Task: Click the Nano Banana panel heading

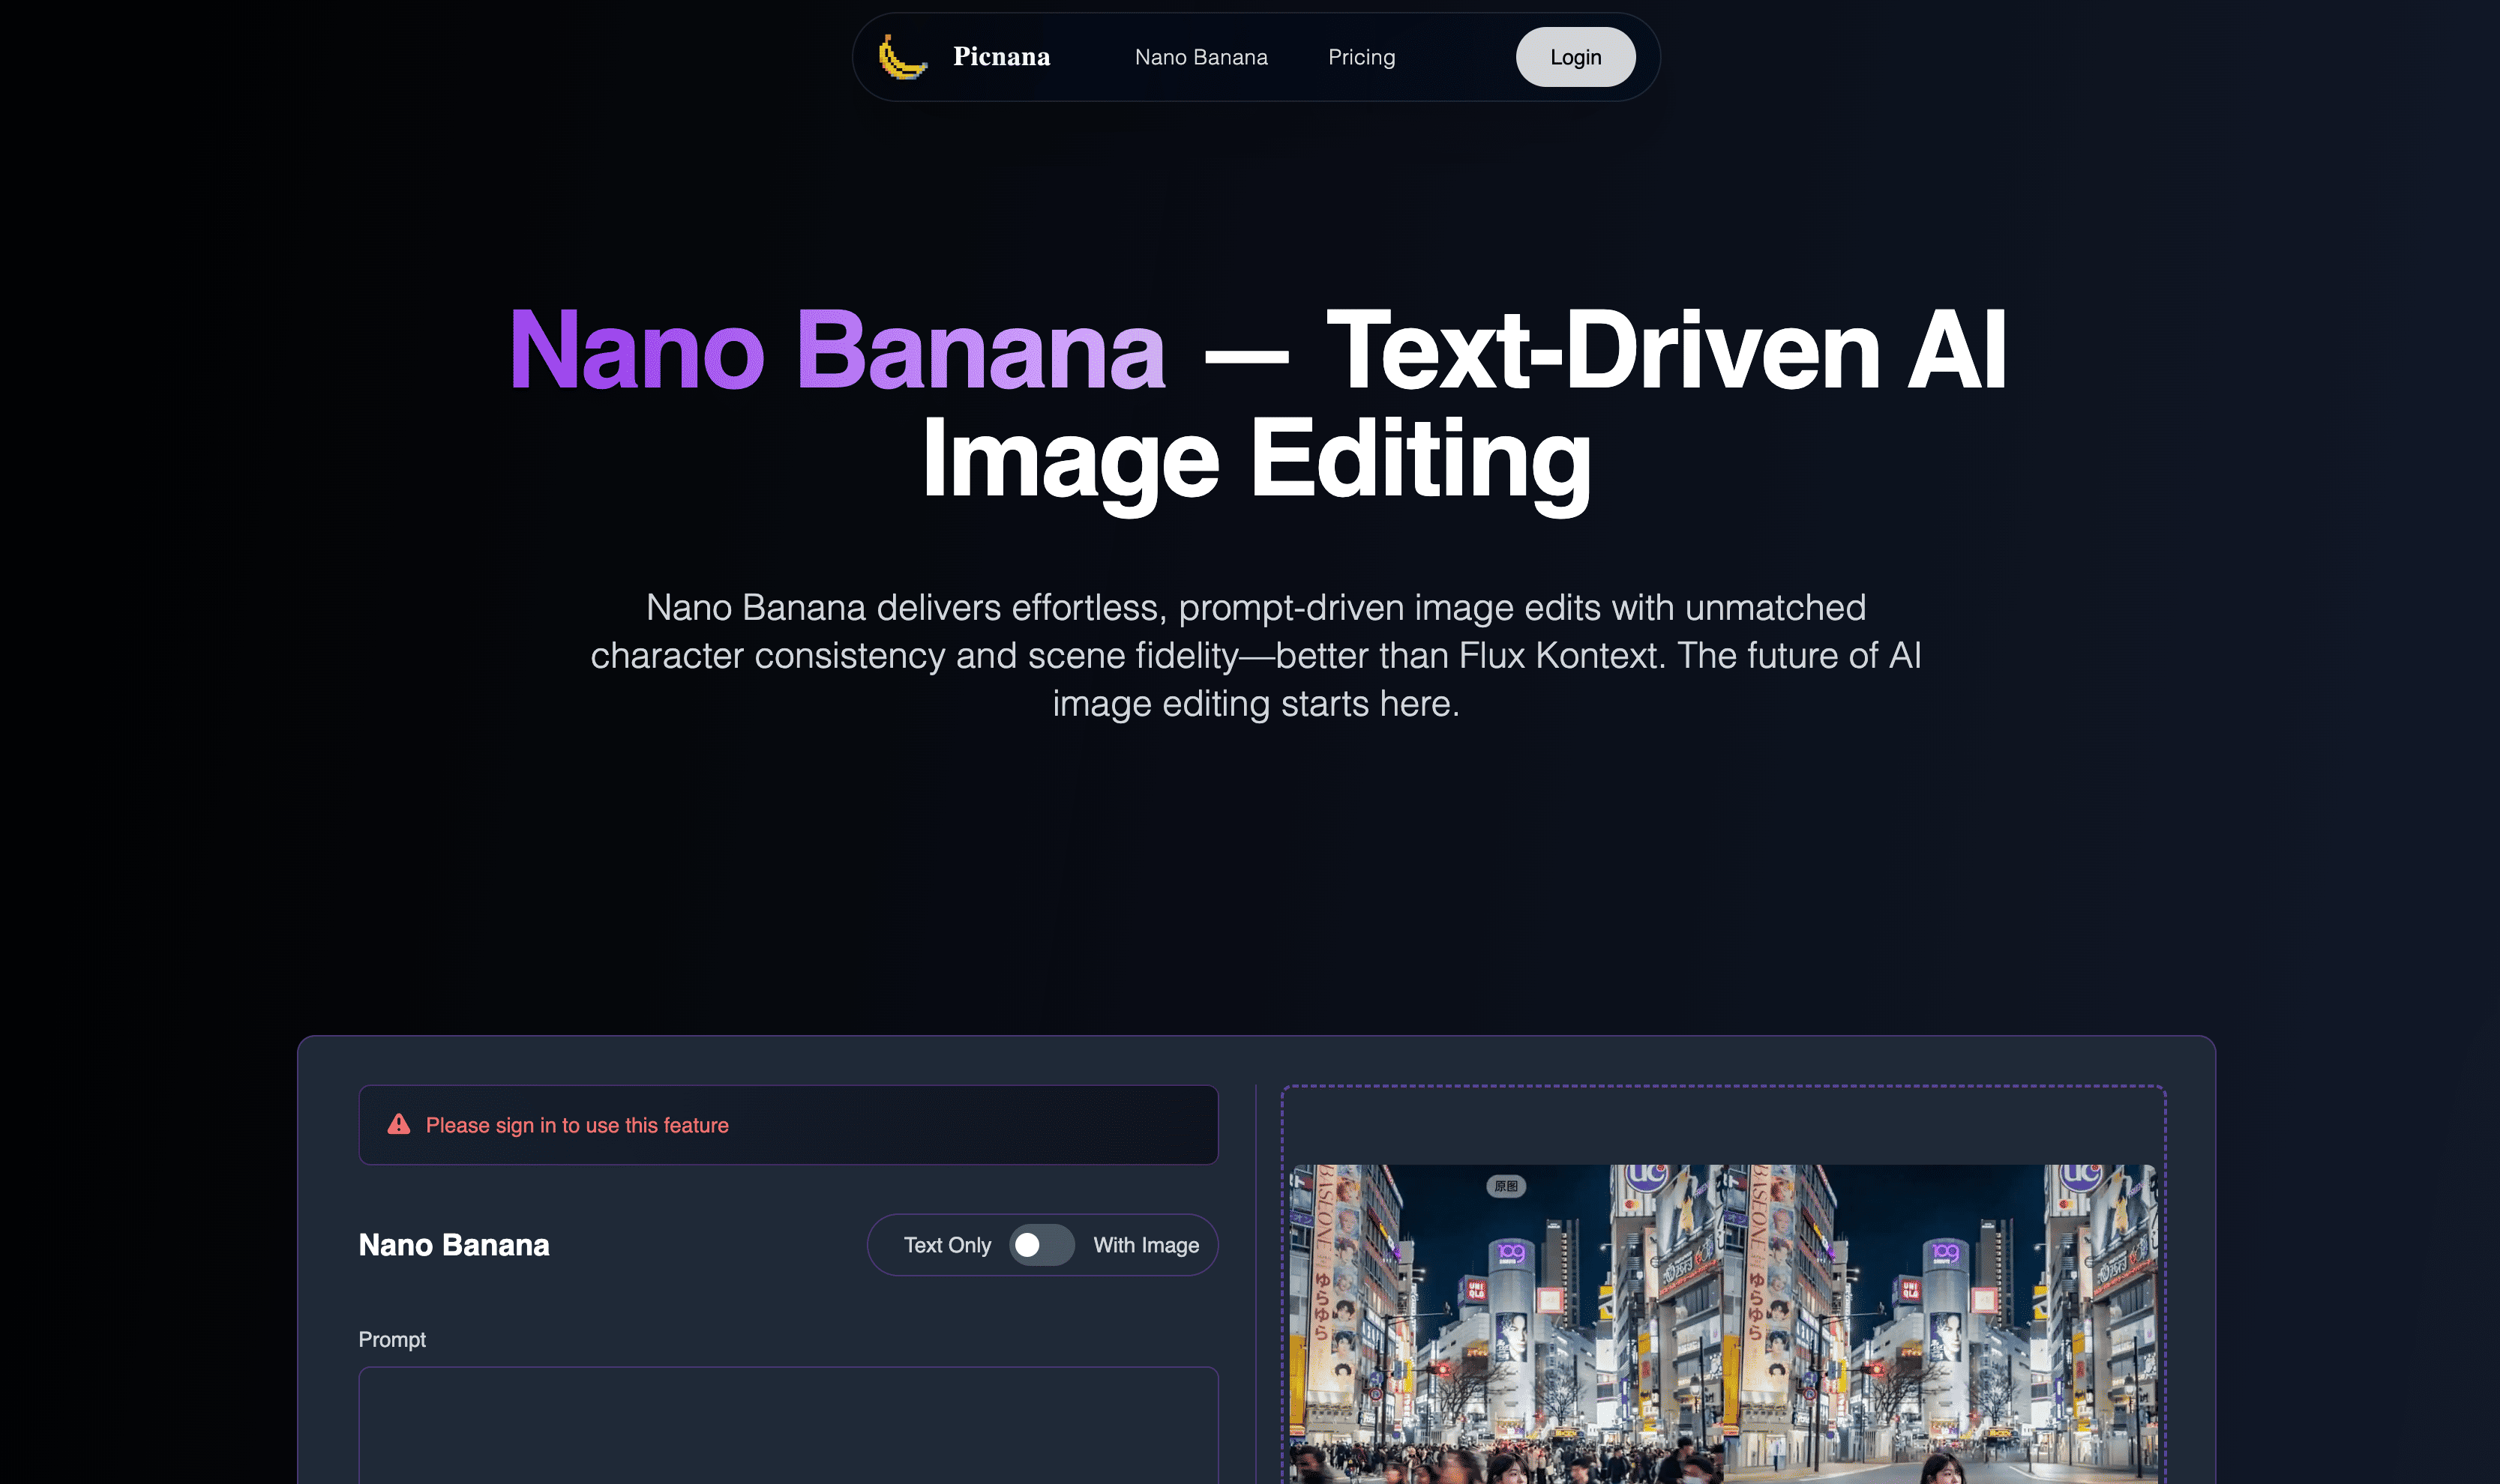Action: [x=454, y=1245]
